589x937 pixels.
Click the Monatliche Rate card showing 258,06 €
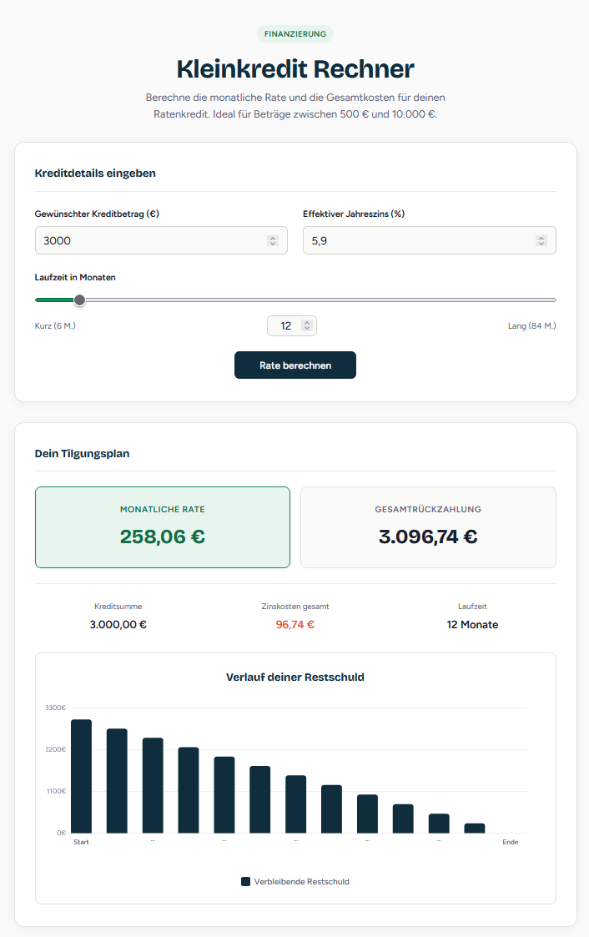point(163,527)
